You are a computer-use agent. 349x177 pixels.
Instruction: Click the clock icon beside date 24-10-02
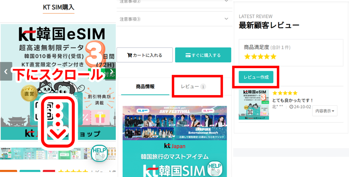pyautogui.click(x=292, y=106)
